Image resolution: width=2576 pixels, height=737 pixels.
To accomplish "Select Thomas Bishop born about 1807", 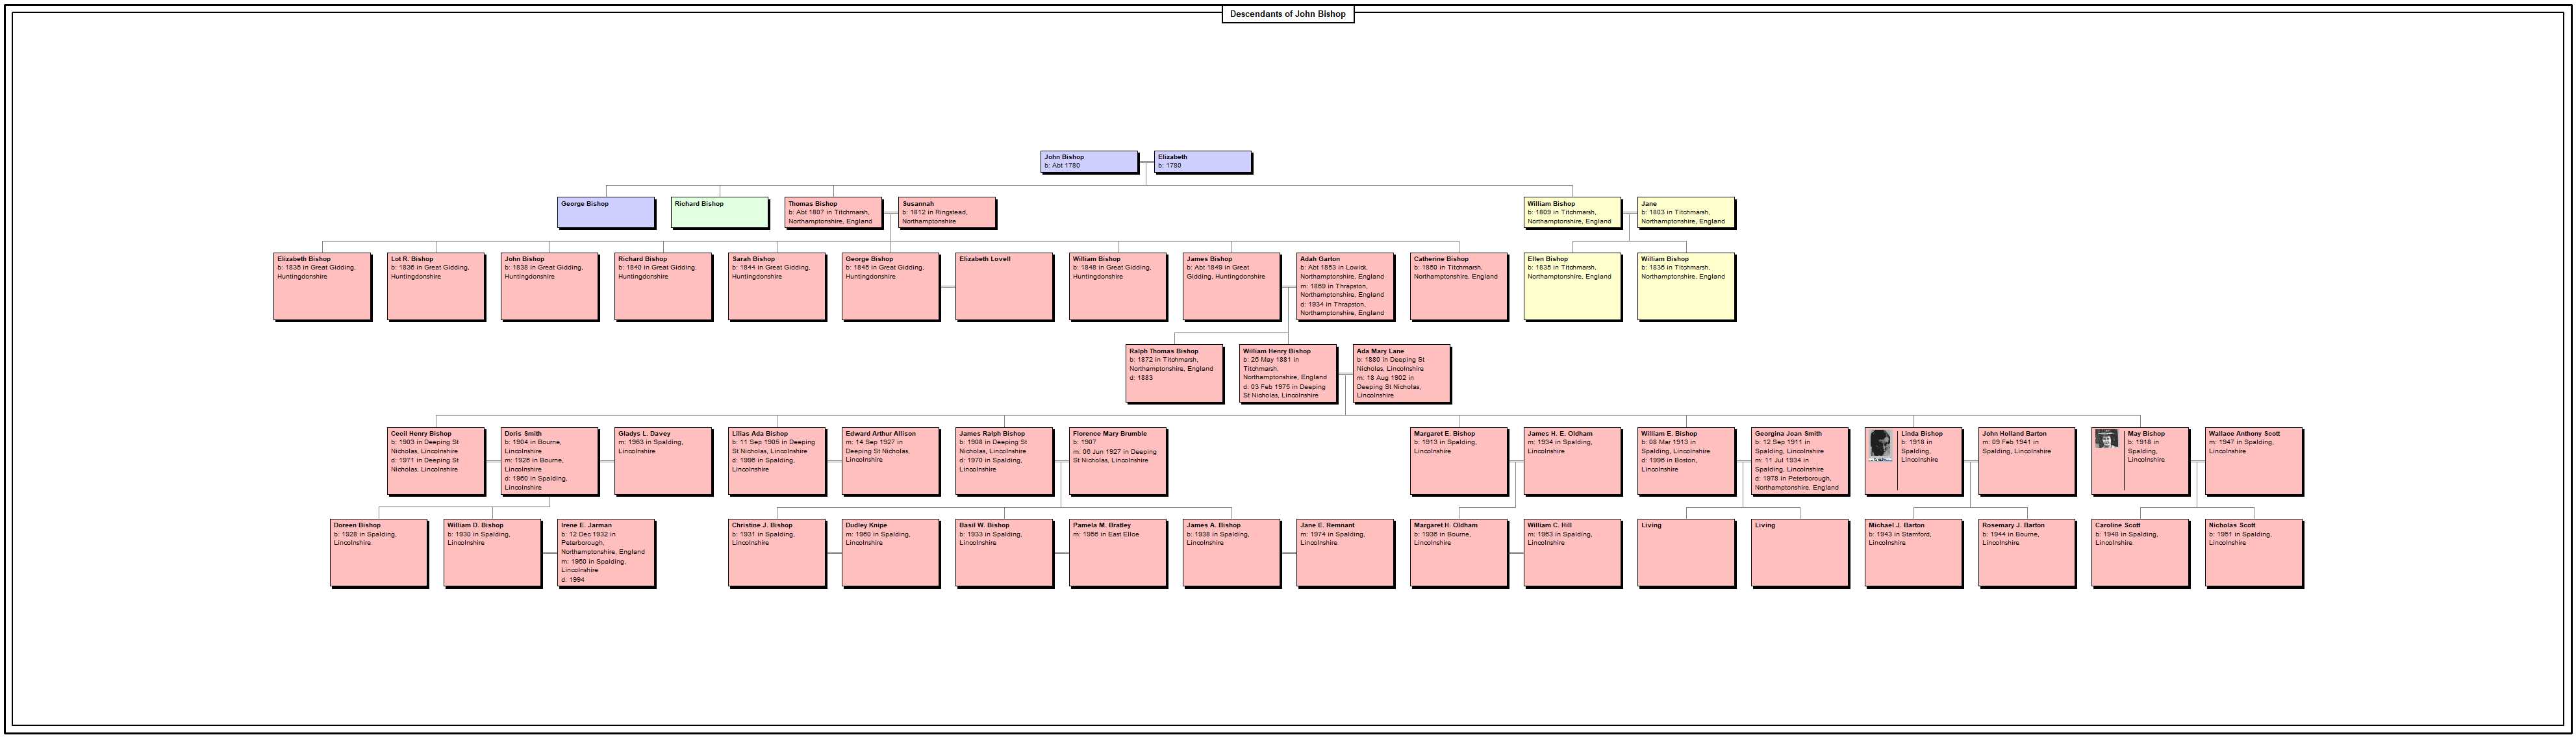I will click(x=833, y=212).
